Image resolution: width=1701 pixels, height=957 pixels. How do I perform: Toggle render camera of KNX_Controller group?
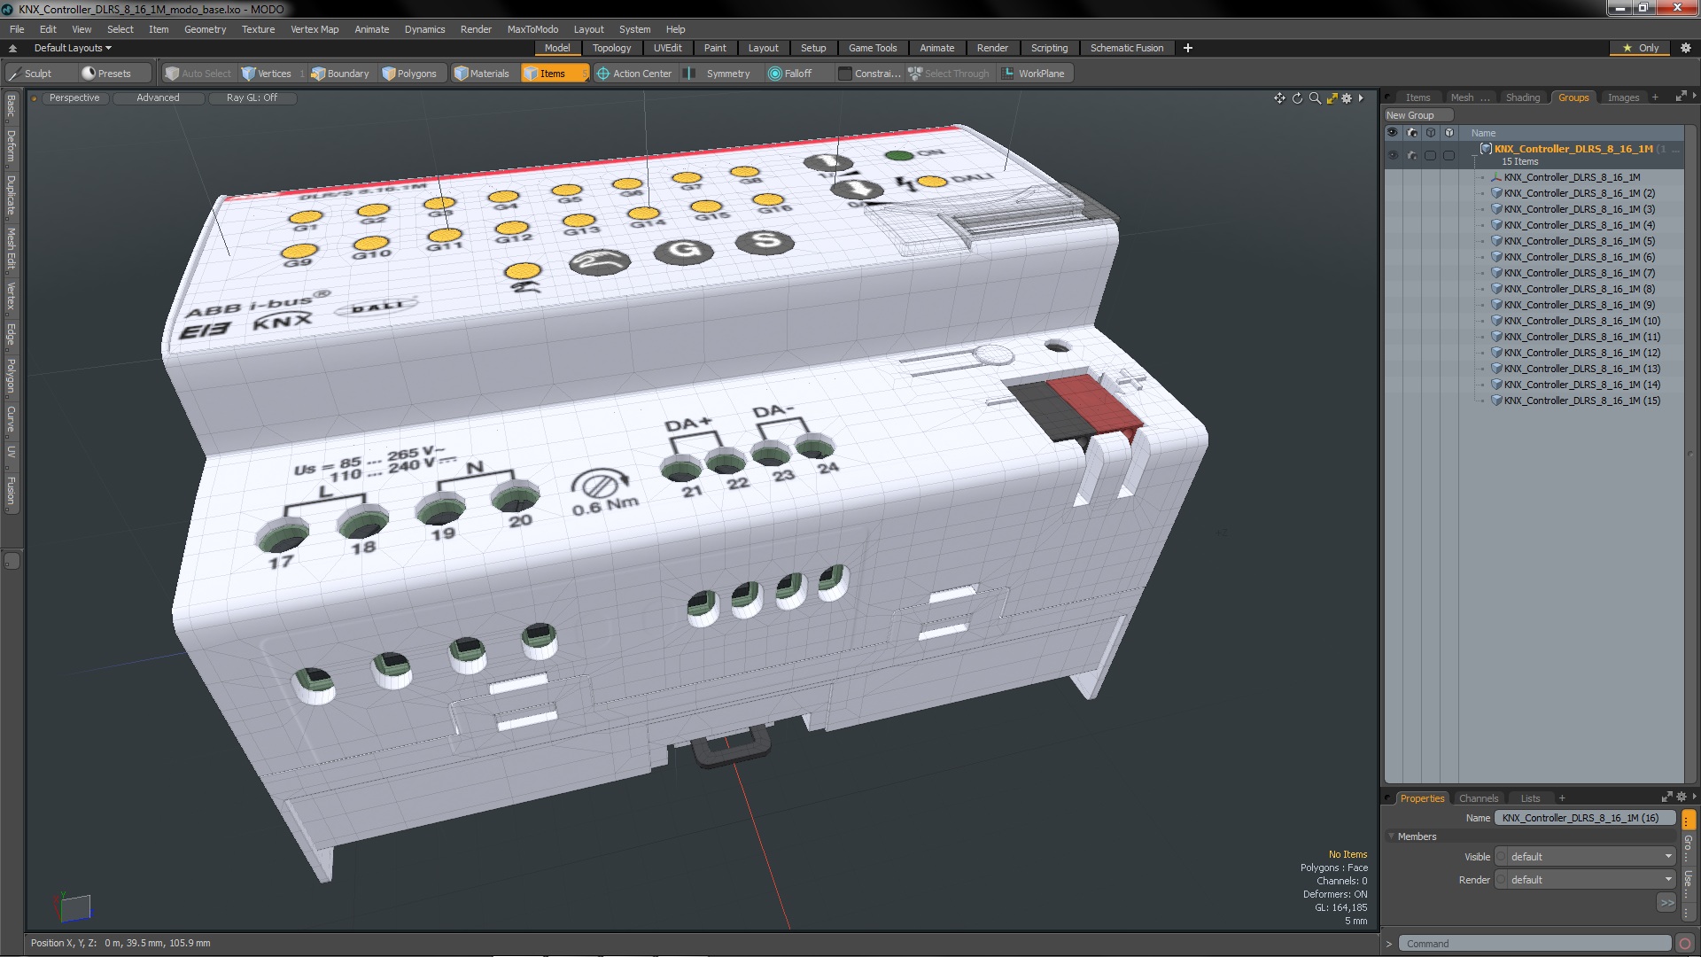pyautogui.click(x=1412, y=156)
